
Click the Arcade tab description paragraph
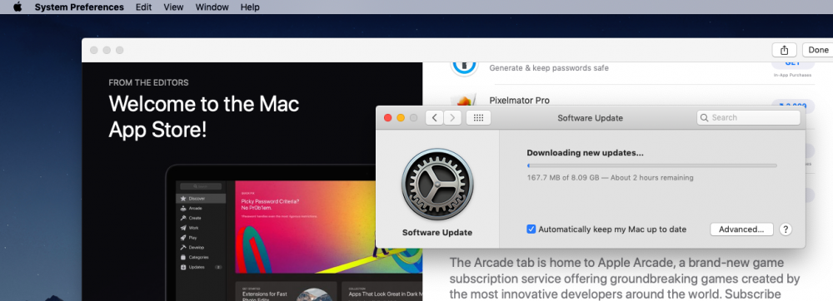coord(625,279)
